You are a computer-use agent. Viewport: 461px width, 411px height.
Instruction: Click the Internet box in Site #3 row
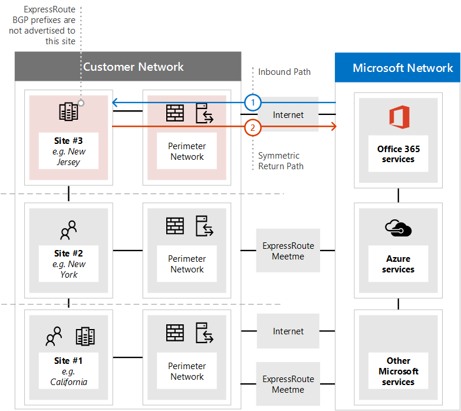288,114
